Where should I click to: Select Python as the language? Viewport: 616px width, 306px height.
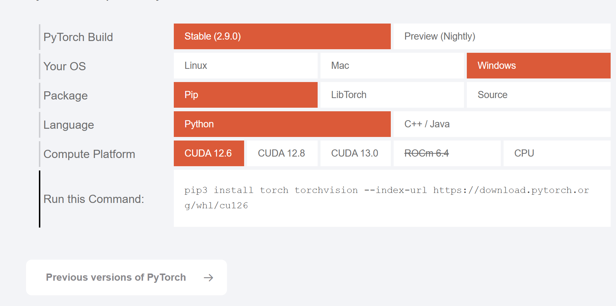pyautogui.click(x=282, y=124)
